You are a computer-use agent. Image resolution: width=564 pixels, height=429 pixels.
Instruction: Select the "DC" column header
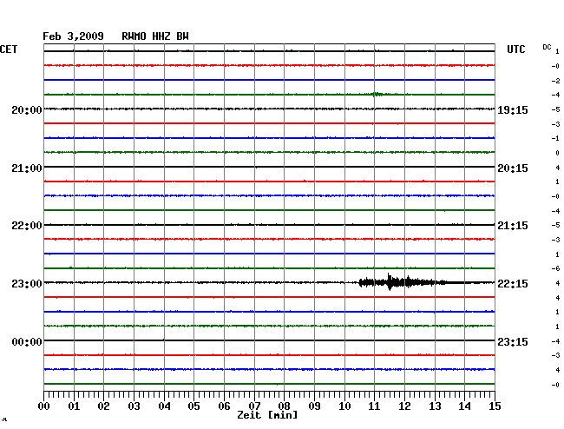(x=547, y=47)
